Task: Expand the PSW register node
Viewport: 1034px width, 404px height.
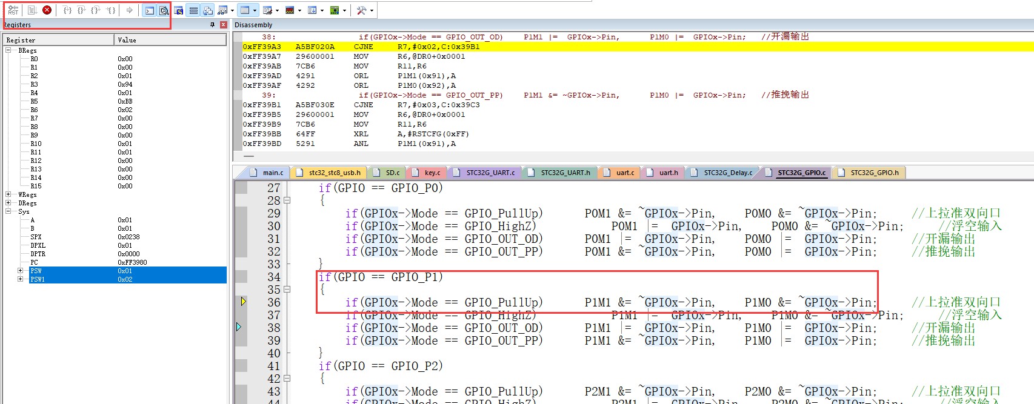Action: [20, 271]
